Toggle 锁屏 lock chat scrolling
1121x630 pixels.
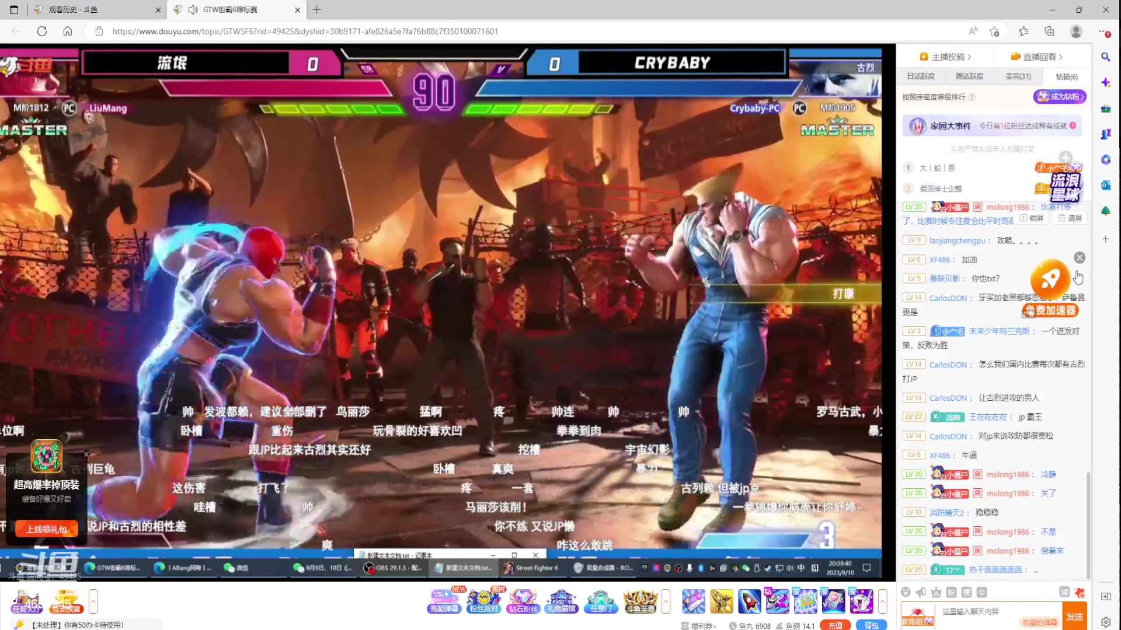pos(1032,218)
